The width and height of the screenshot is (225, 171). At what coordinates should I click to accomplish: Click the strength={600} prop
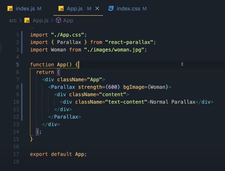pos(99,87)
